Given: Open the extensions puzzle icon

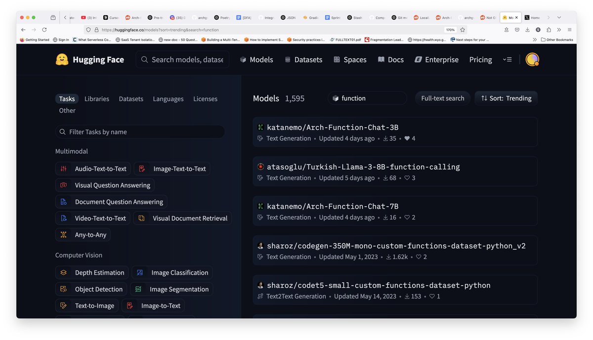Looking at the screenshot, I should click(x=549, y=30).
